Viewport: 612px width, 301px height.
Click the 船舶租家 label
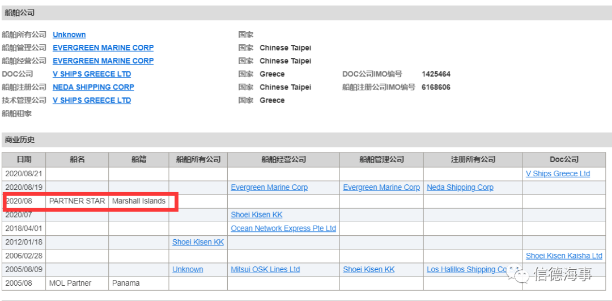(17, 113)
